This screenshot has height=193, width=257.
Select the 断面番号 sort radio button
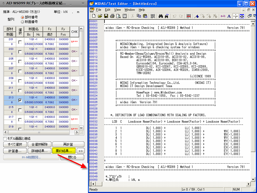pyautogui.click(x=22, y=22)
